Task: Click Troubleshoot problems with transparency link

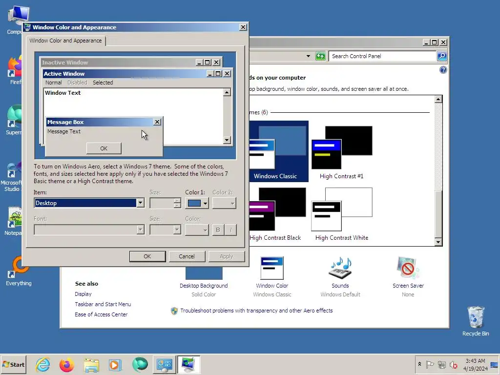Action: [x=256, y=311]
